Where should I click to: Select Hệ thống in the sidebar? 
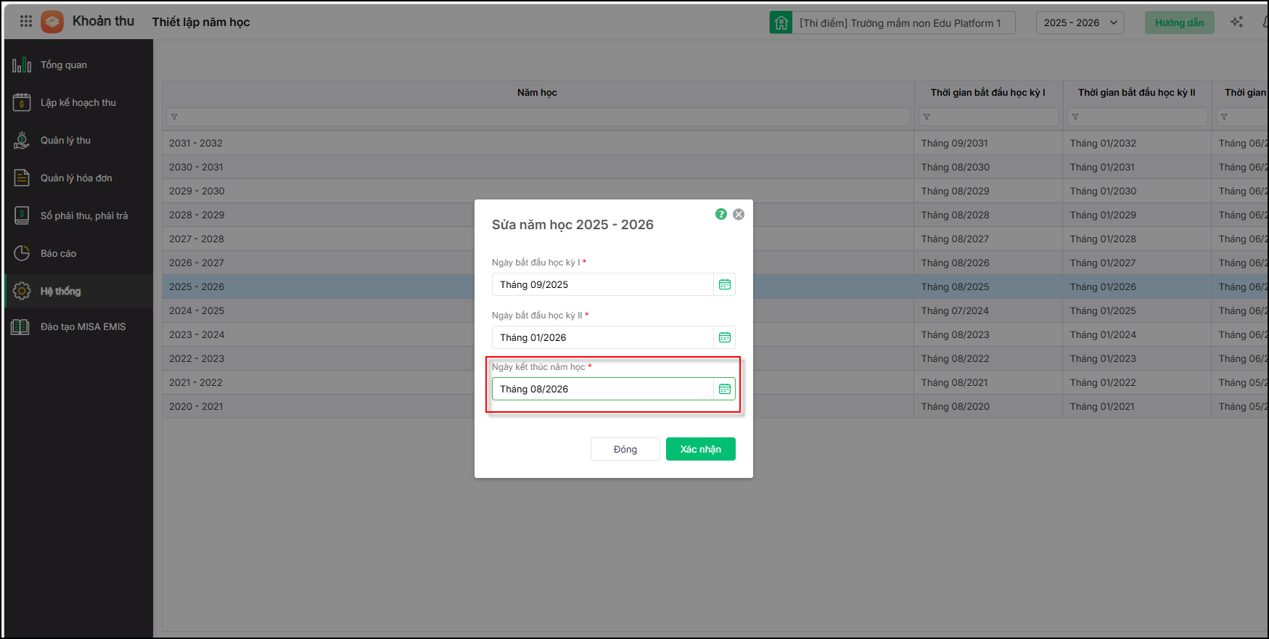click(x=78, y=291)
